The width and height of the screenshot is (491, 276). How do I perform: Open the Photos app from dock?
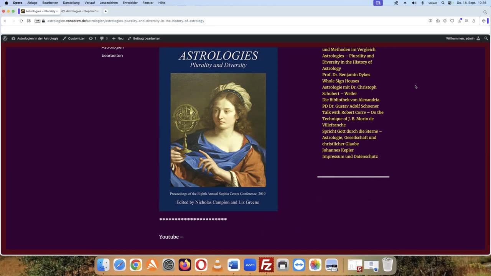315,265
